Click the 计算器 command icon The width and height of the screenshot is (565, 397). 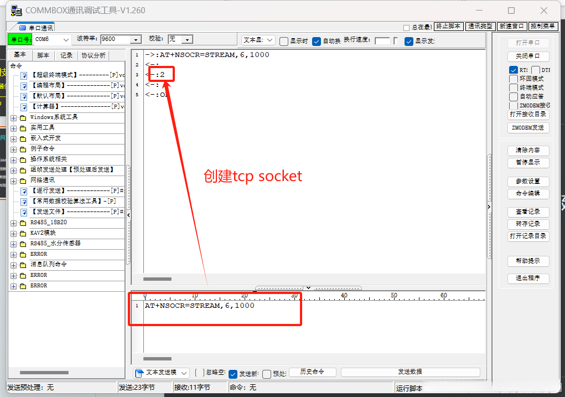point(24,107)
